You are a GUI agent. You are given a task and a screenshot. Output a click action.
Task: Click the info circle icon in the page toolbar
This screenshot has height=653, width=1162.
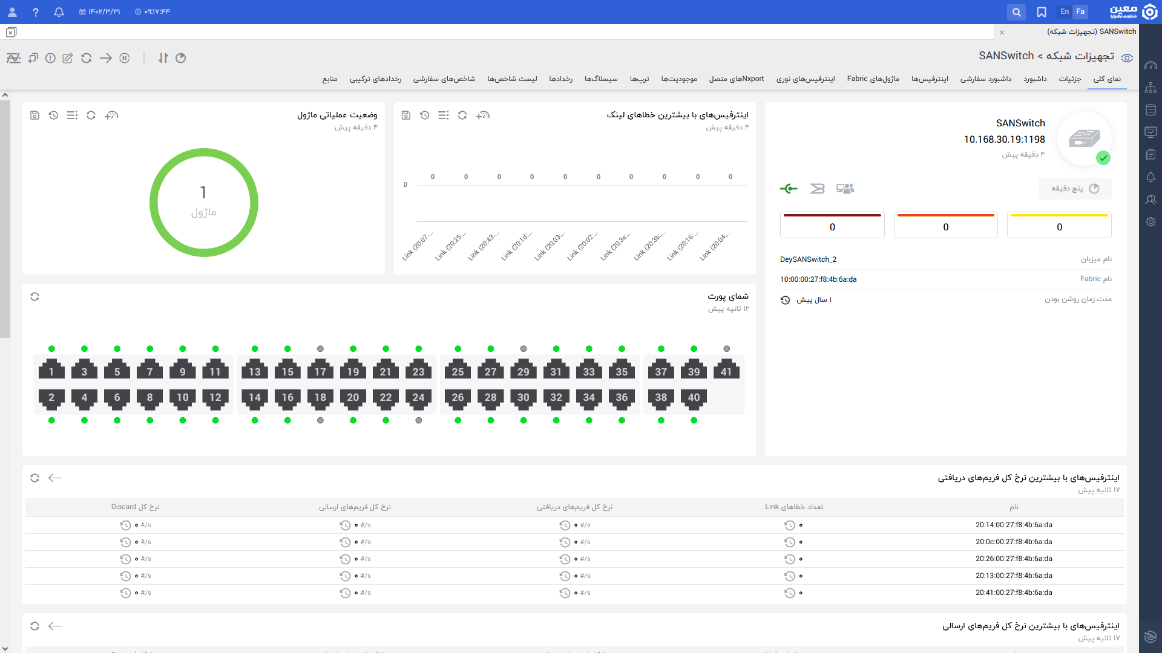pos(50,58)
